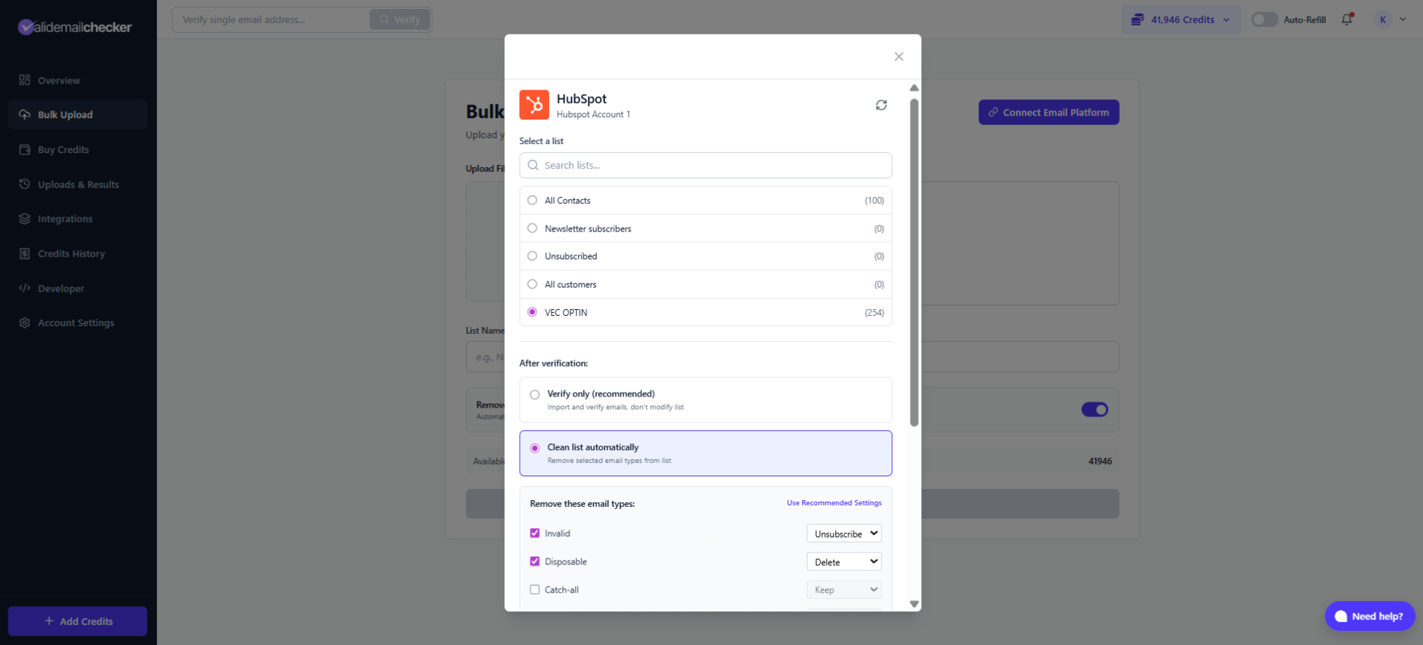Uncheck the Disposable checkbox
This screenshot has height=645, width=1423.
[x=535, y=561]
